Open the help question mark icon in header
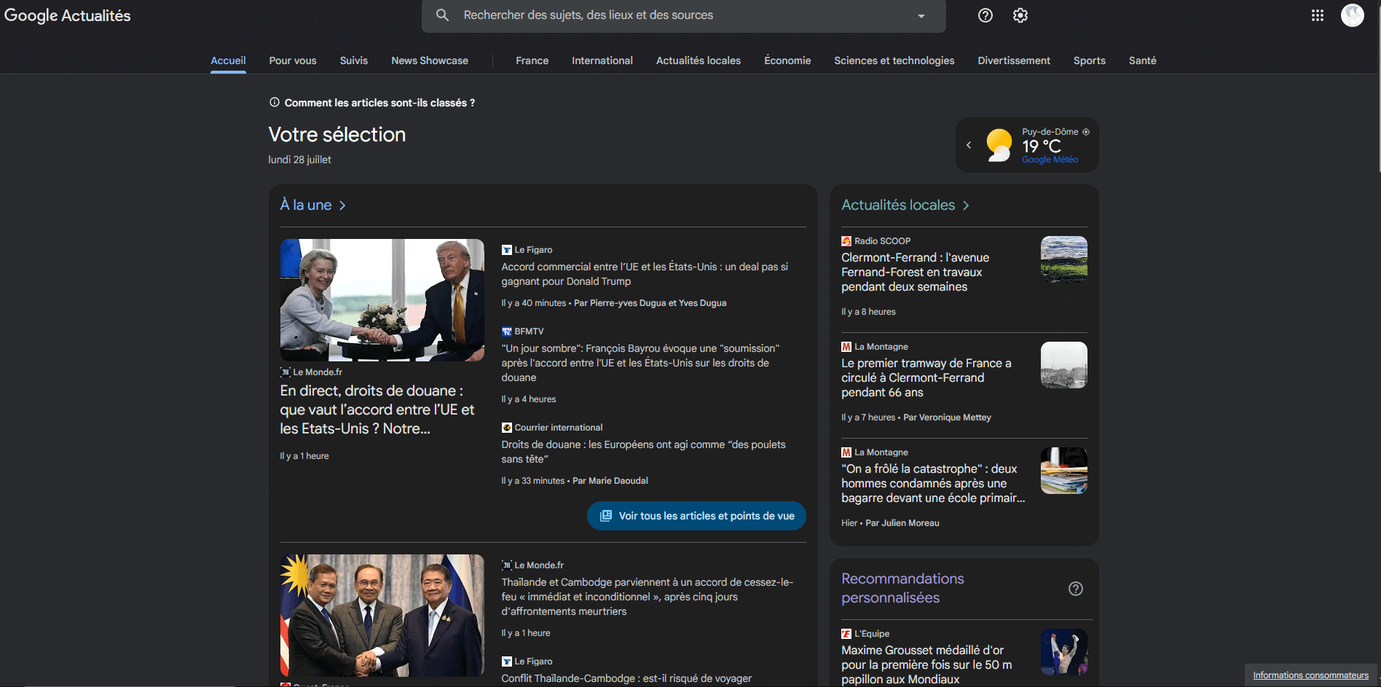This screenshot has height=687, width=1381. point(985,15)
